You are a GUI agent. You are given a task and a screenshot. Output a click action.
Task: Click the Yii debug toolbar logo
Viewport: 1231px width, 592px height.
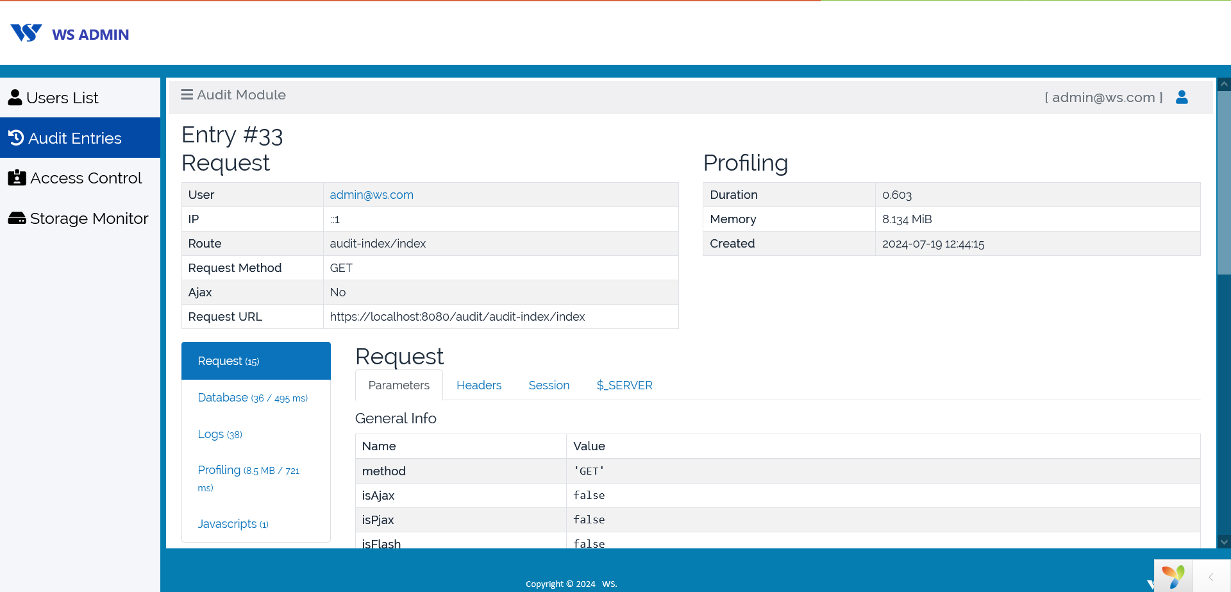point(1173,576)
